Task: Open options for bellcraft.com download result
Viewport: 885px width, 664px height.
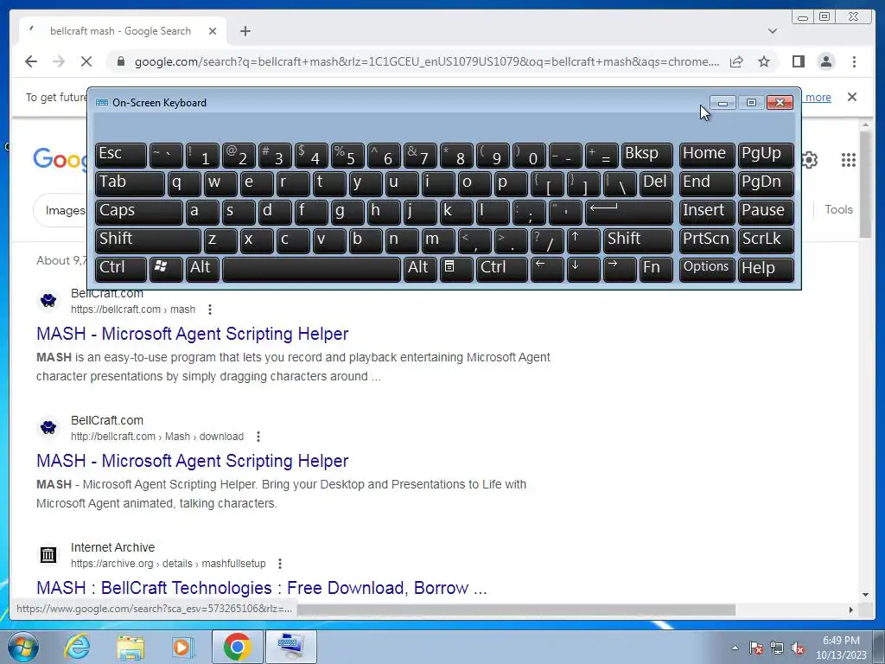Action: 258,437
